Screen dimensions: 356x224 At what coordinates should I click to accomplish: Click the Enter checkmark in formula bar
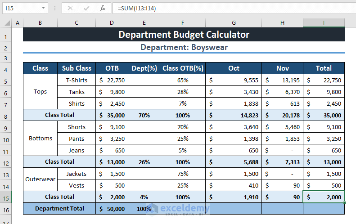86,8
